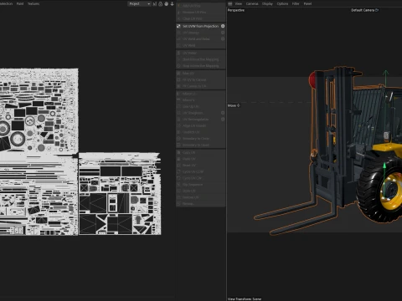402x301 pixels.
Task: Click Remove UV Pins command
Action: [201, 12]
